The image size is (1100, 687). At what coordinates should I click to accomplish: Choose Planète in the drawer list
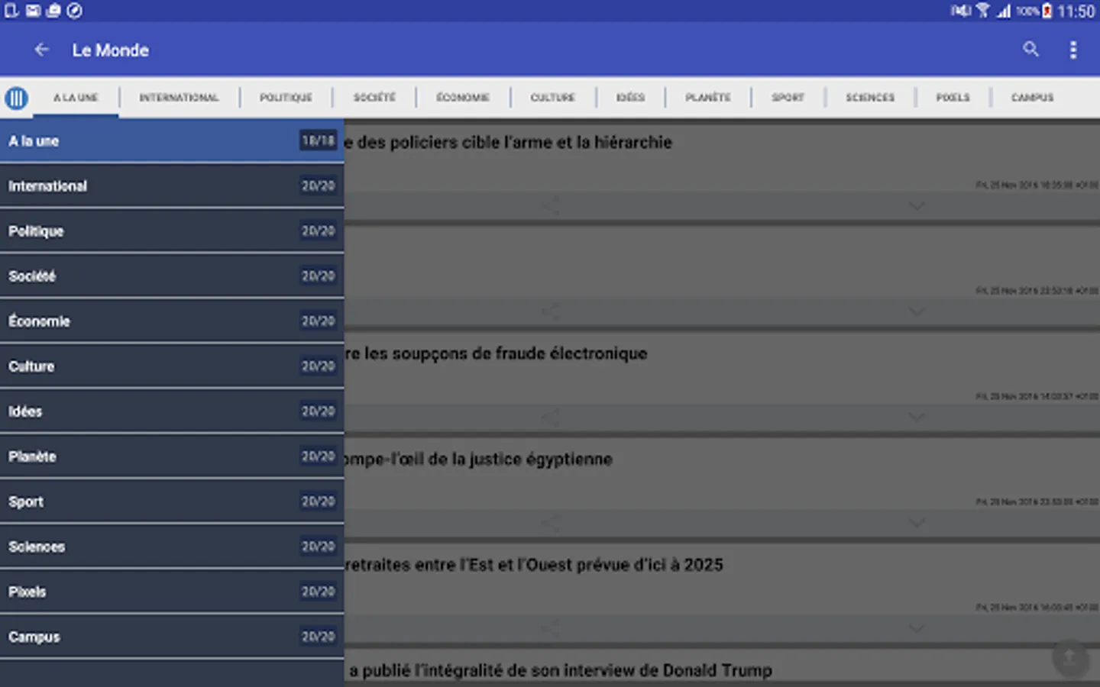point(172,456)
